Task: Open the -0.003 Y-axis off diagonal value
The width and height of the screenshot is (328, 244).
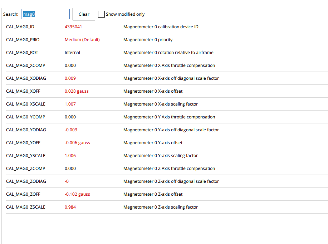Action: pyautogui.click(x=71, y=130)
